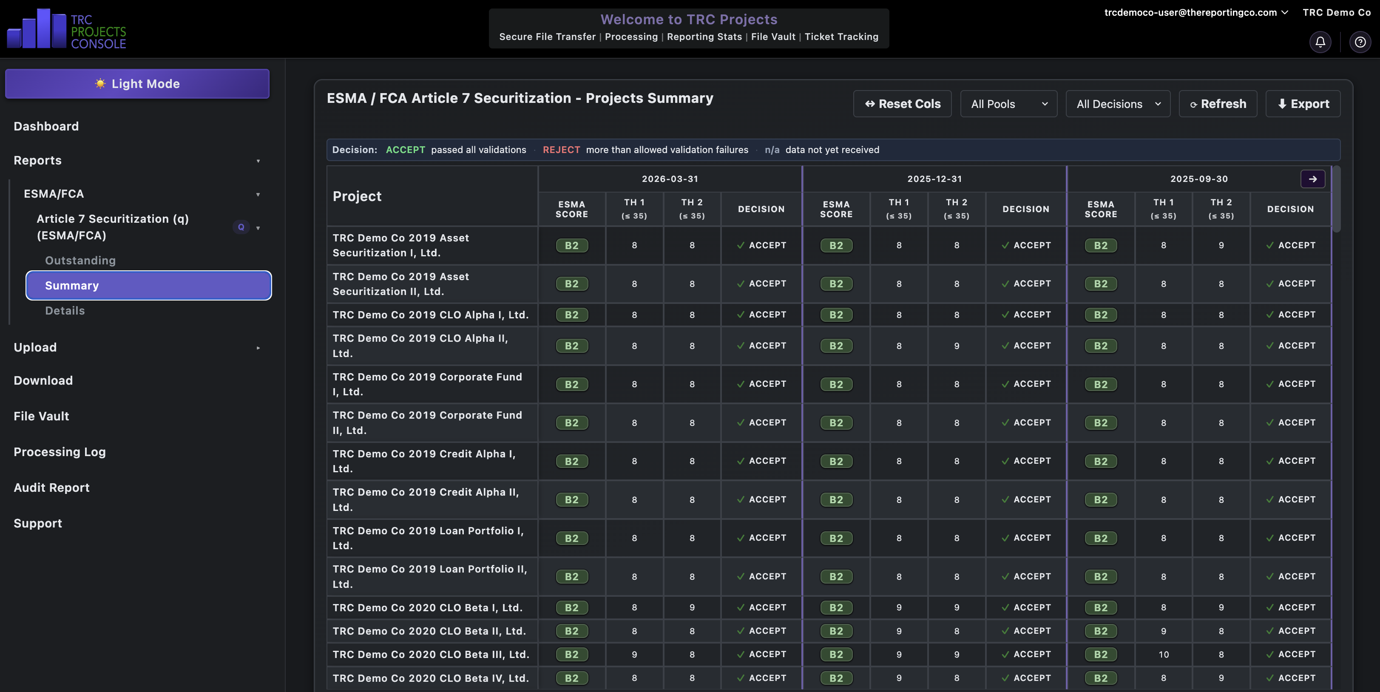
Task: Click the ESMA/FCA menu label
Action: pyautogui.click(x=54, y=194)
